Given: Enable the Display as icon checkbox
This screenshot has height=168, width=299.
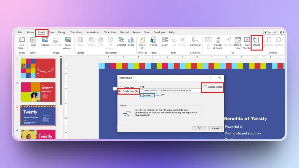Looking at the screenshot, I should point(206,87).
